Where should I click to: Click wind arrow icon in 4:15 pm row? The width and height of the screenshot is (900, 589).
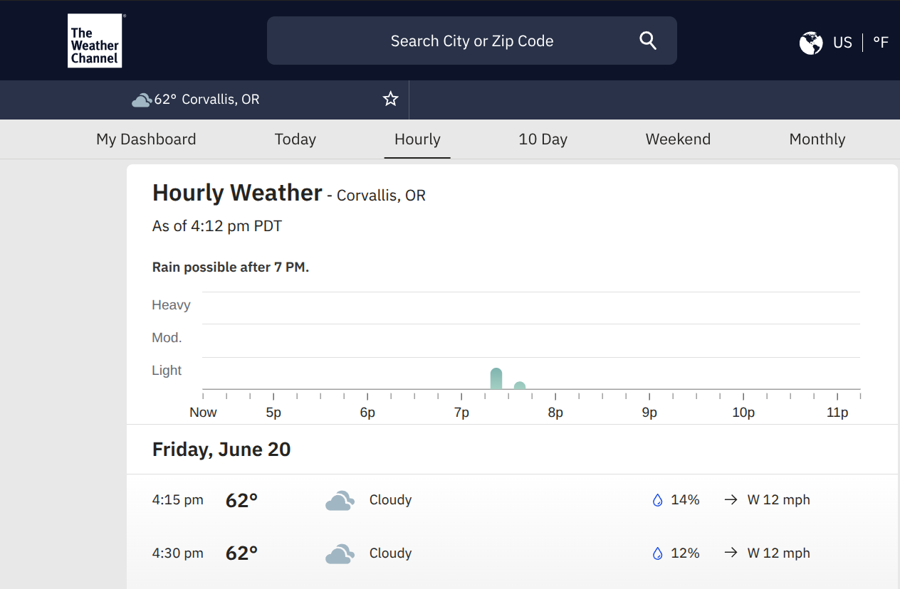pos(731,500)
